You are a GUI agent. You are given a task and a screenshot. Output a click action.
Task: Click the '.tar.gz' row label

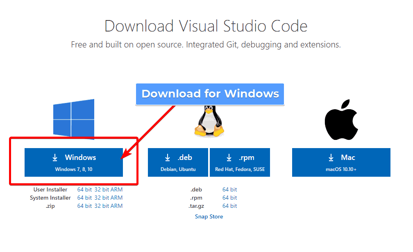tap(196, 206)
